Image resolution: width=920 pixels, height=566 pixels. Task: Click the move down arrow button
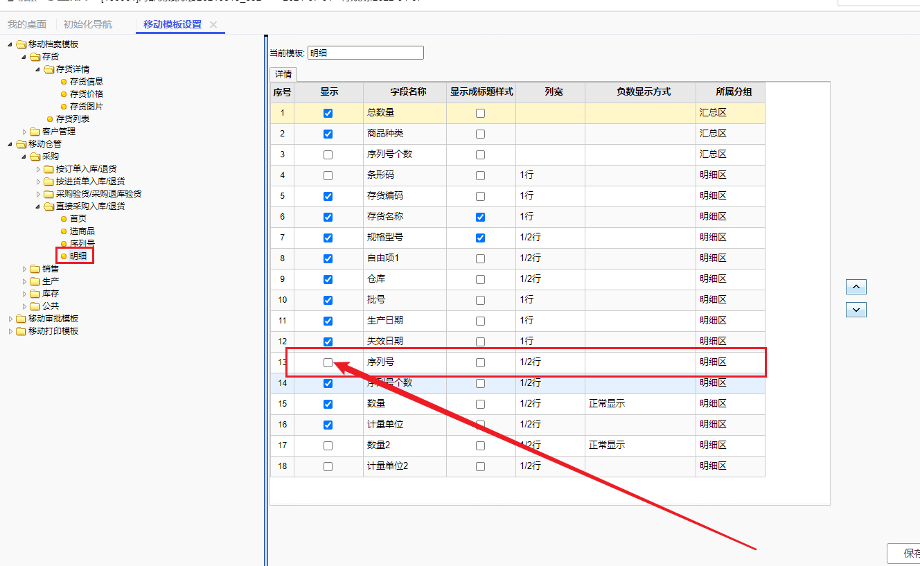[856, 310]
